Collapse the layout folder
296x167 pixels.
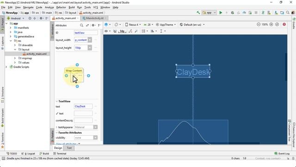[x=15, y=50]
